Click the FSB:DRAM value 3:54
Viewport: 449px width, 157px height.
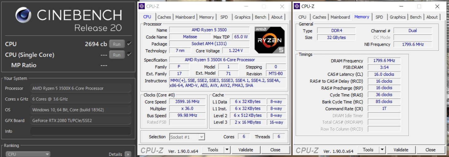[x=384, y=67]
